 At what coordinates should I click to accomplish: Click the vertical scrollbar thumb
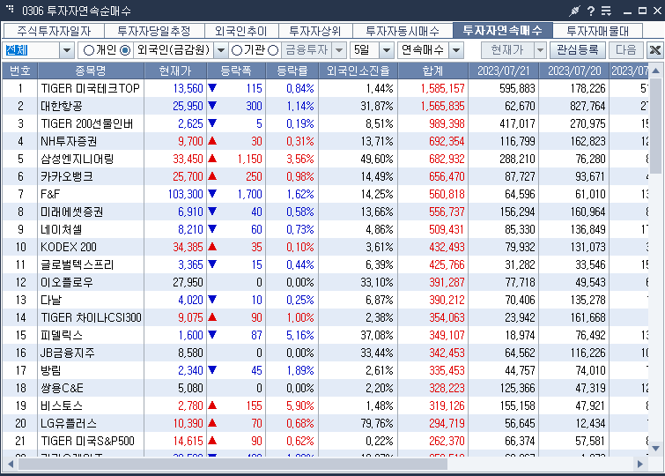[x=655, y=126]
